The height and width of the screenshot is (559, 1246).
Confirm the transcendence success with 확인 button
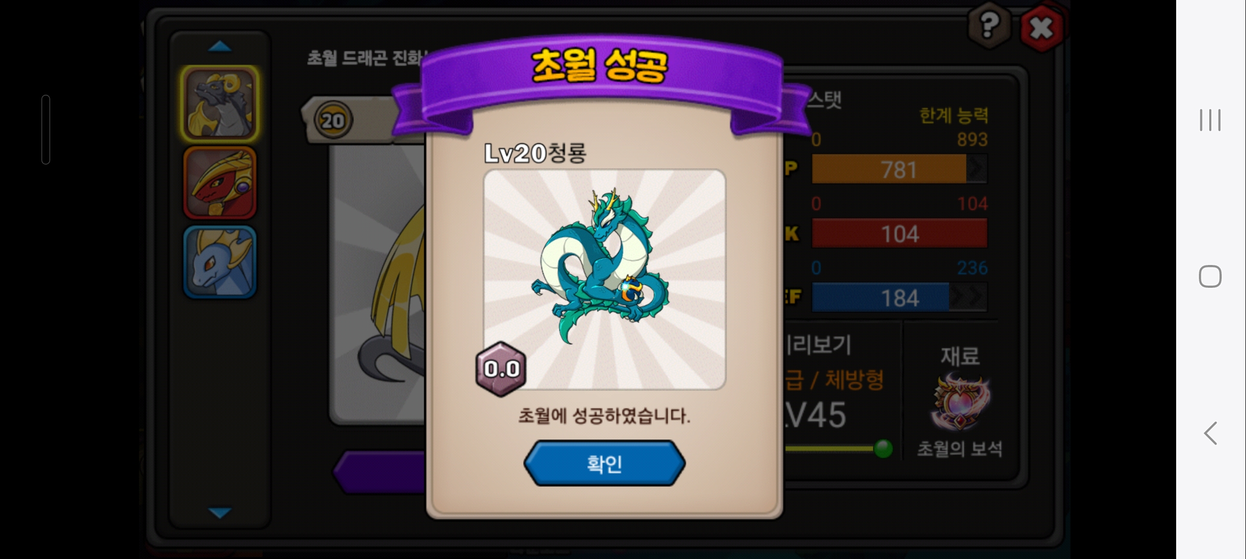tap(604, 463)
